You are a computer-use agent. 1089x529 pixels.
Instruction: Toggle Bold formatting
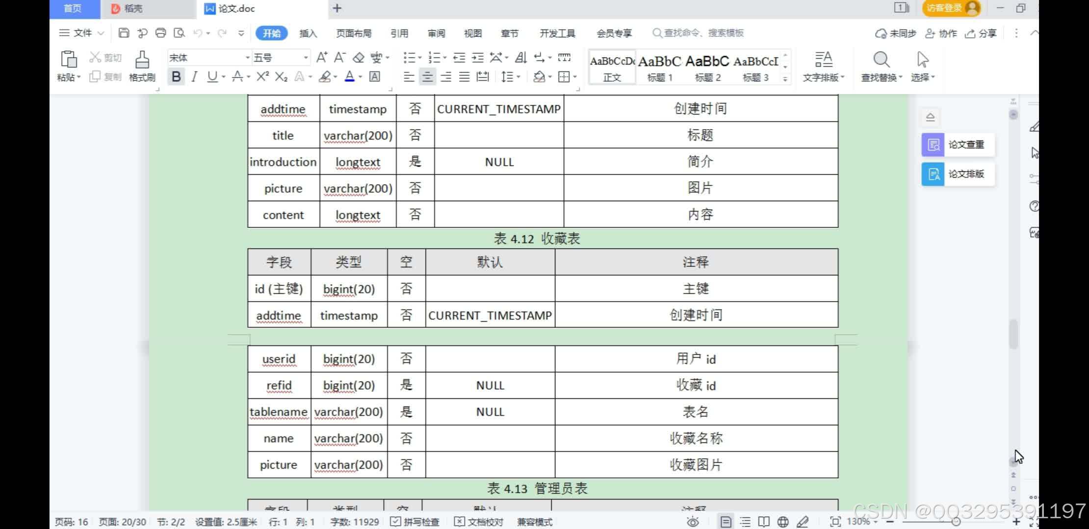[x=177, y=76]
